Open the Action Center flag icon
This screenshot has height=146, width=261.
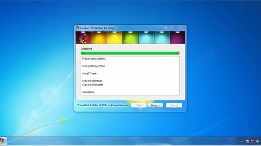click(247, 141)
